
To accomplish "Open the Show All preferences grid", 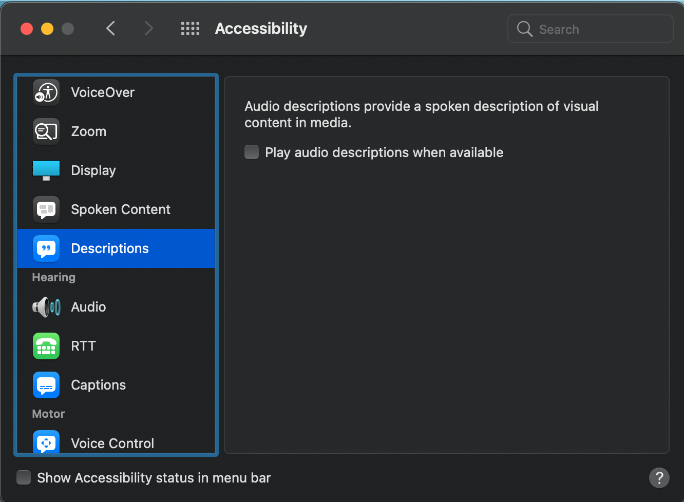I will click(x=190, y=29).
